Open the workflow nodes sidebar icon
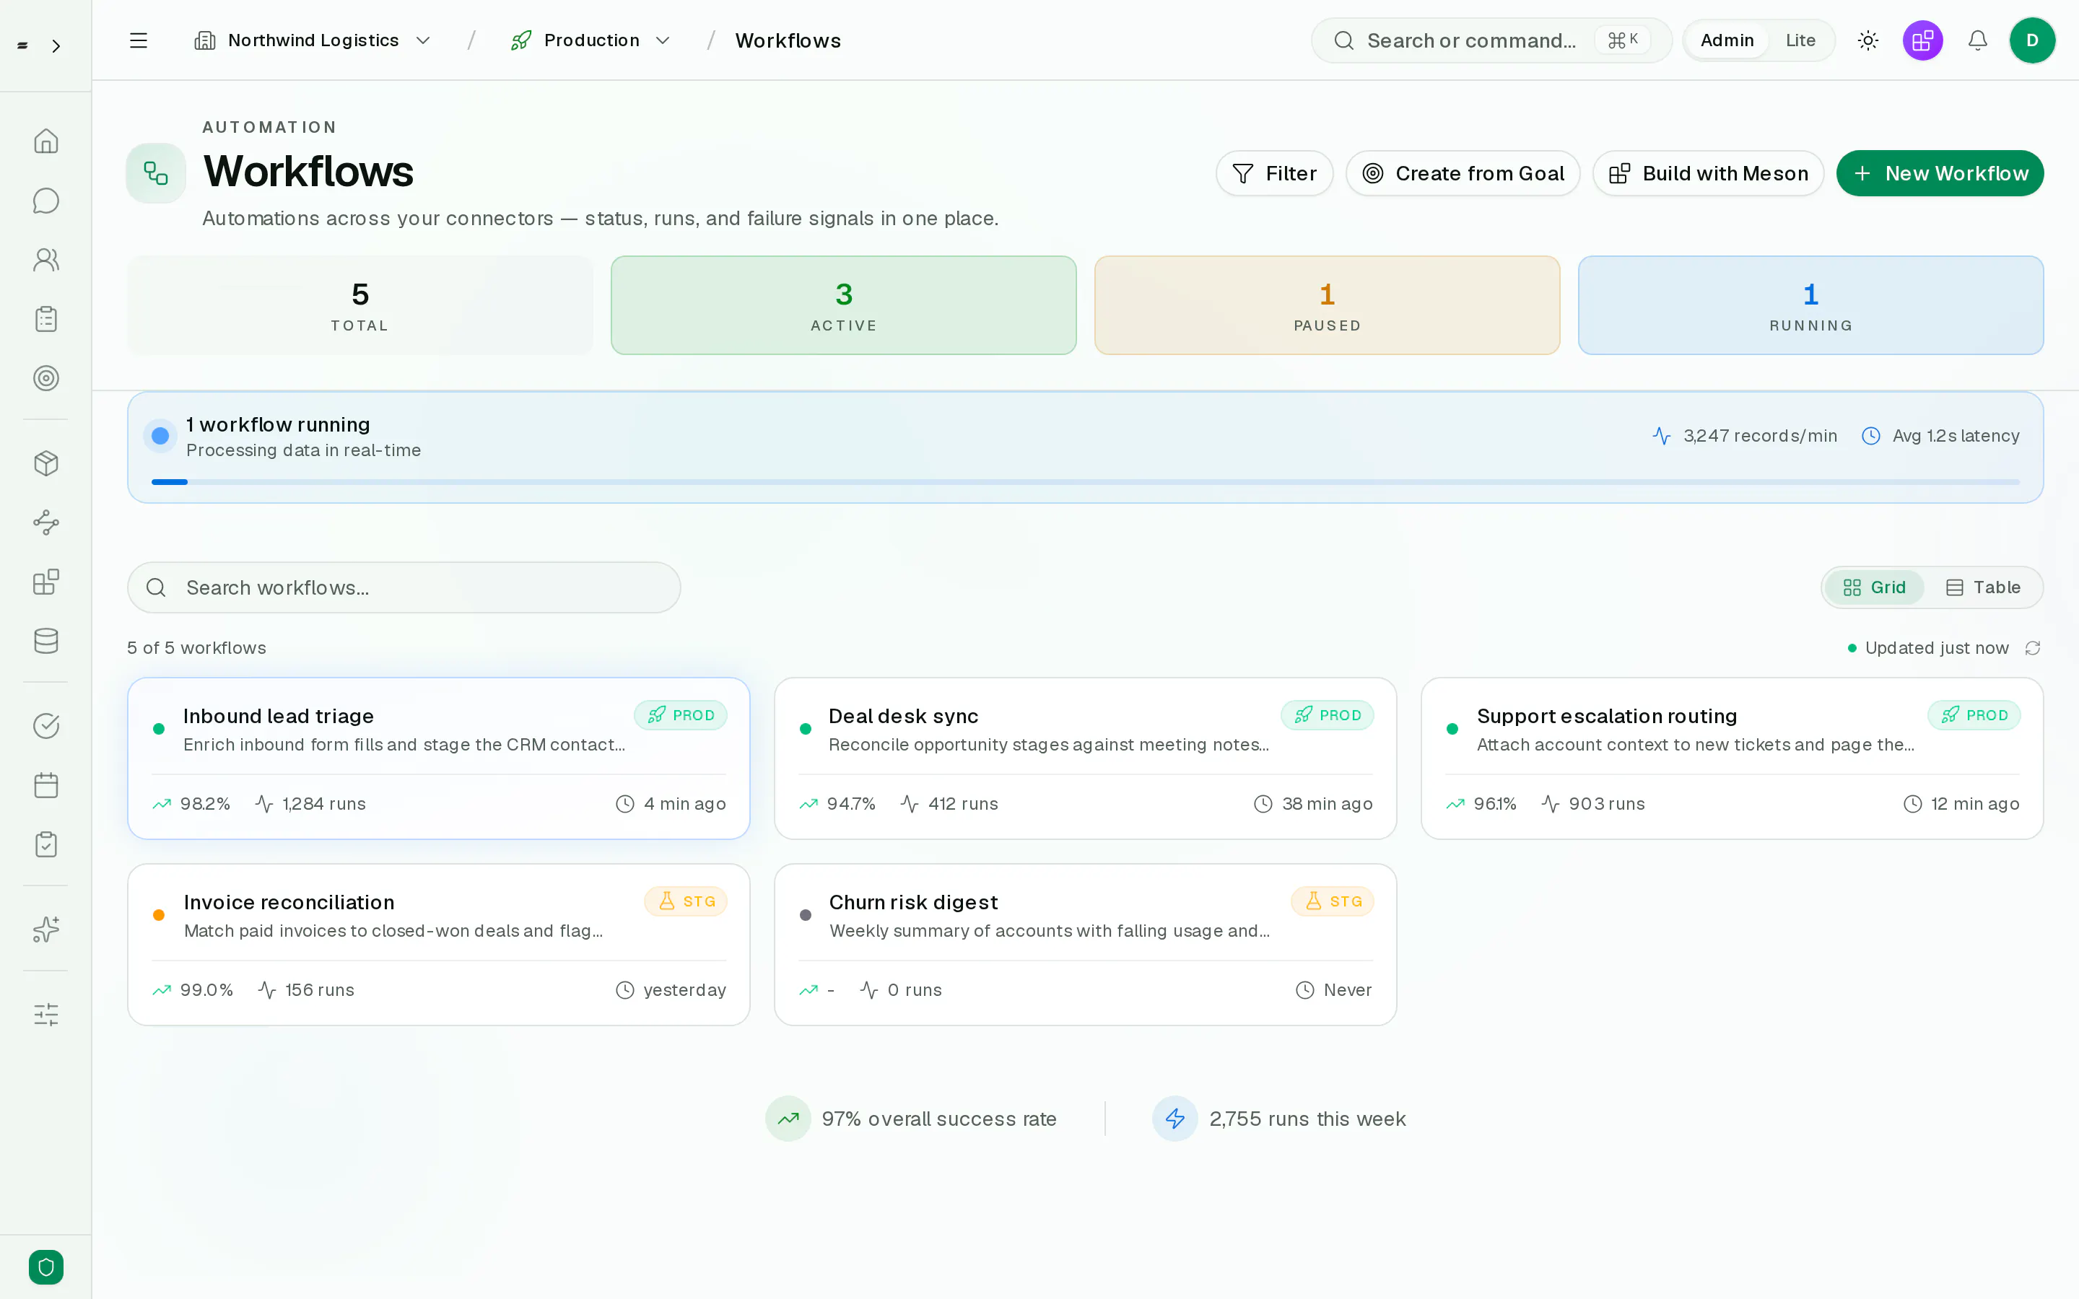2079x1299 pixels. (45, 522)
